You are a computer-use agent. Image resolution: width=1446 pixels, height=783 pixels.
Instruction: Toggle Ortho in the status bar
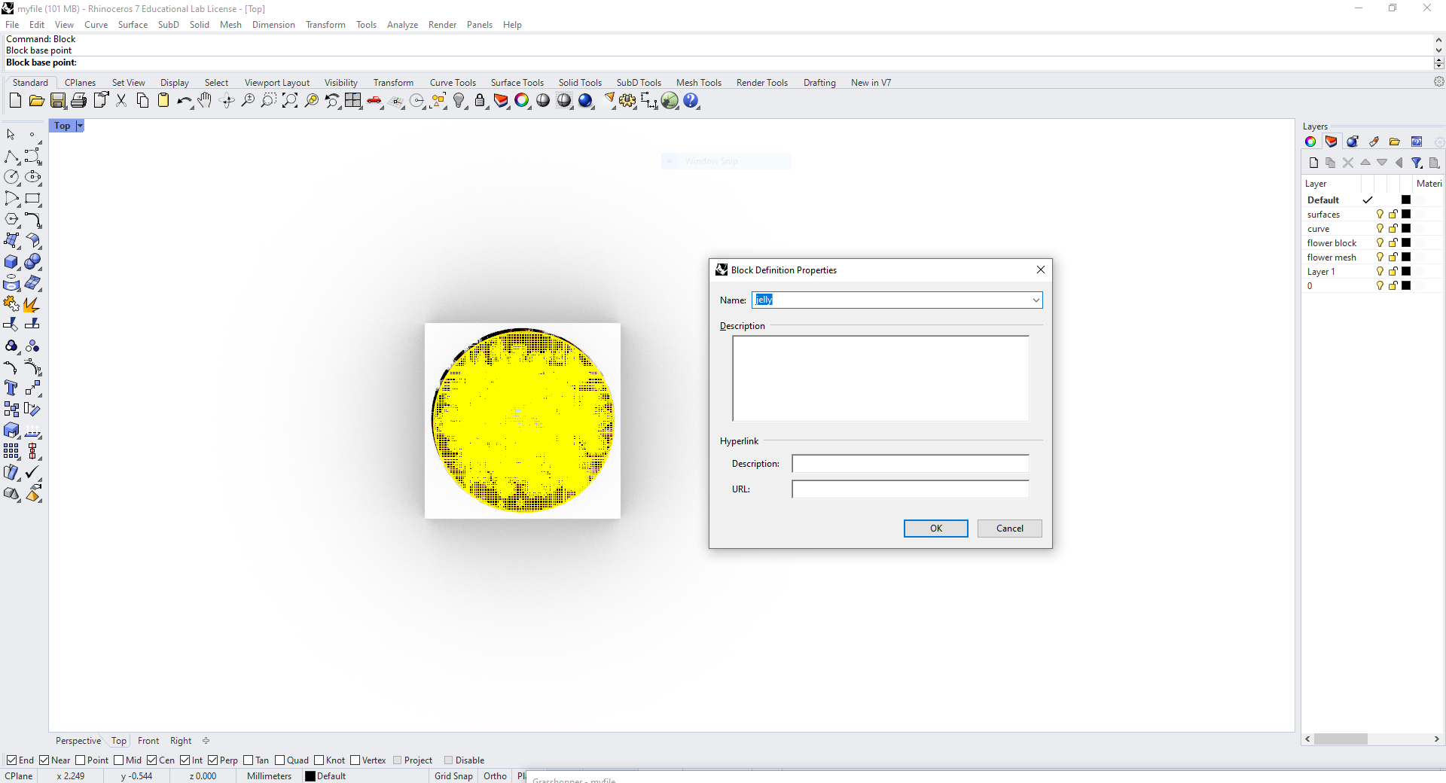tap(495, 776)
